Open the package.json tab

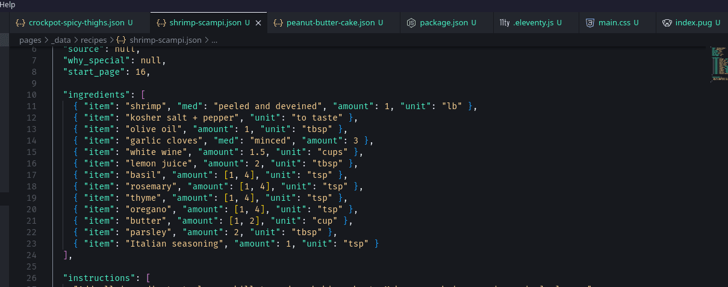click(443, 23)
